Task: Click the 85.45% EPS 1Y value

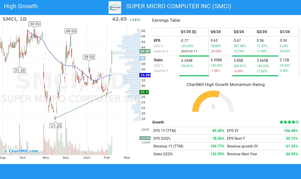Action: point(218,131)
